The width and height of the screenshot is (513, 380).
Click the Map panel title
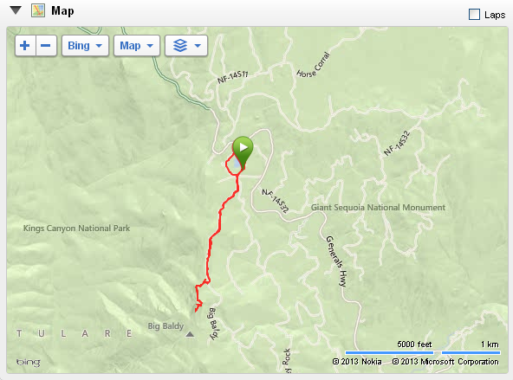(x=62, y=10)
